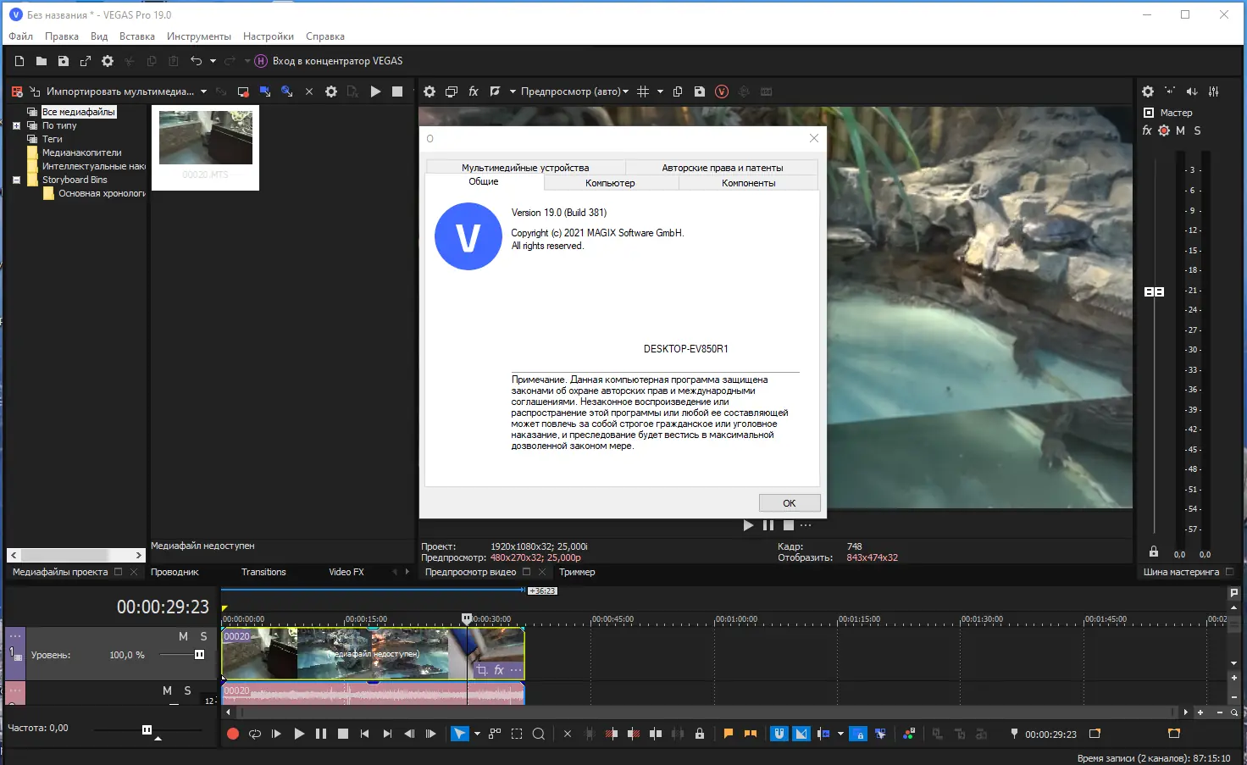Click the loop playback icon
1247x765 pixels.
pyautogui.click(x=255, y=735)
